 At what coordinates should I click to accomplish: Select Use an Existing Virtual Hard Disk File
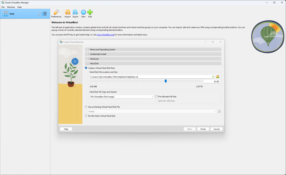pyautogui.click(x=86, y=107)
